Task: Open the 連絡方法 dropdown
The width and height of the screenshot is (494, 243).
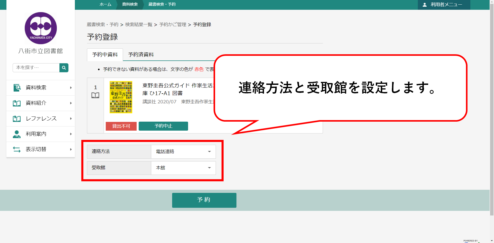Action: coord(183,152)
